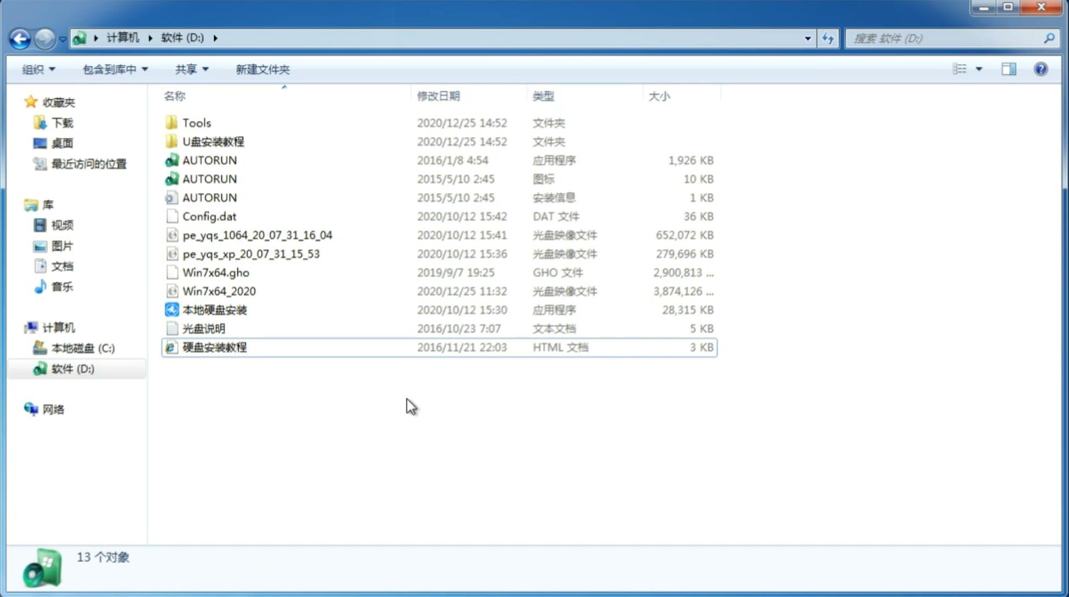Open the U盘安装教程 folder
Viewport: 1069px width, 597px height.
[x=213, y=142]
